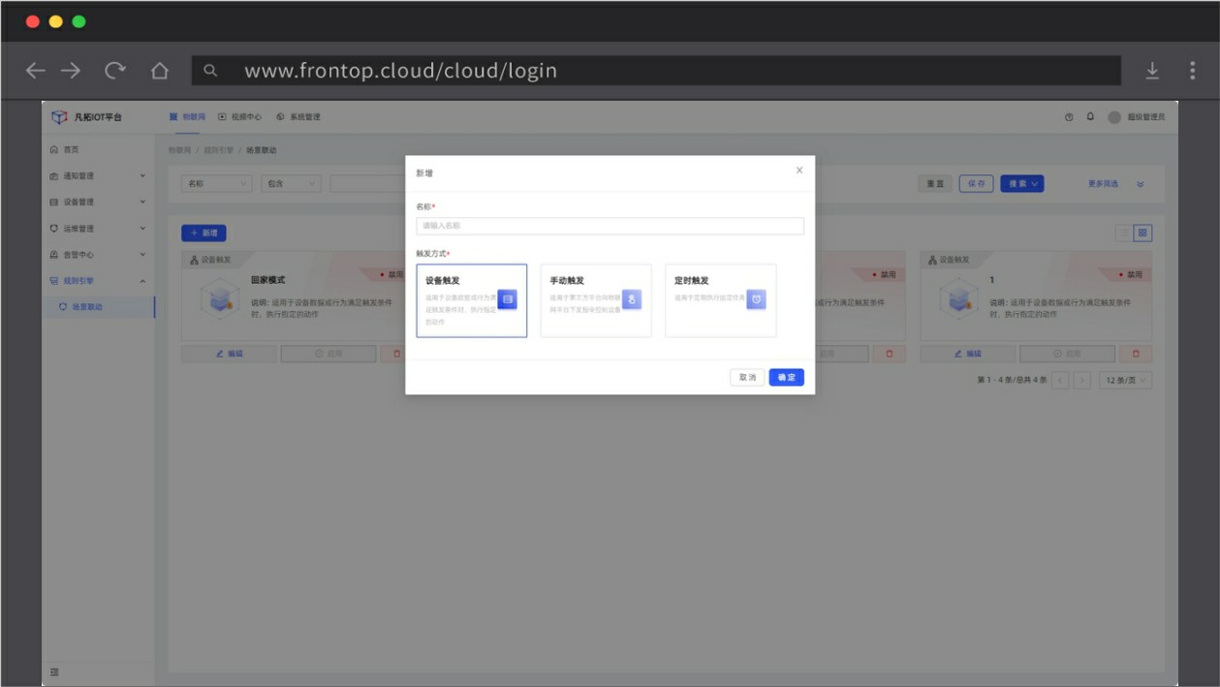Open 系统管理 top tab
Image resolution: width=1220 pixels, height=687 pixels.
pos(298,117)
